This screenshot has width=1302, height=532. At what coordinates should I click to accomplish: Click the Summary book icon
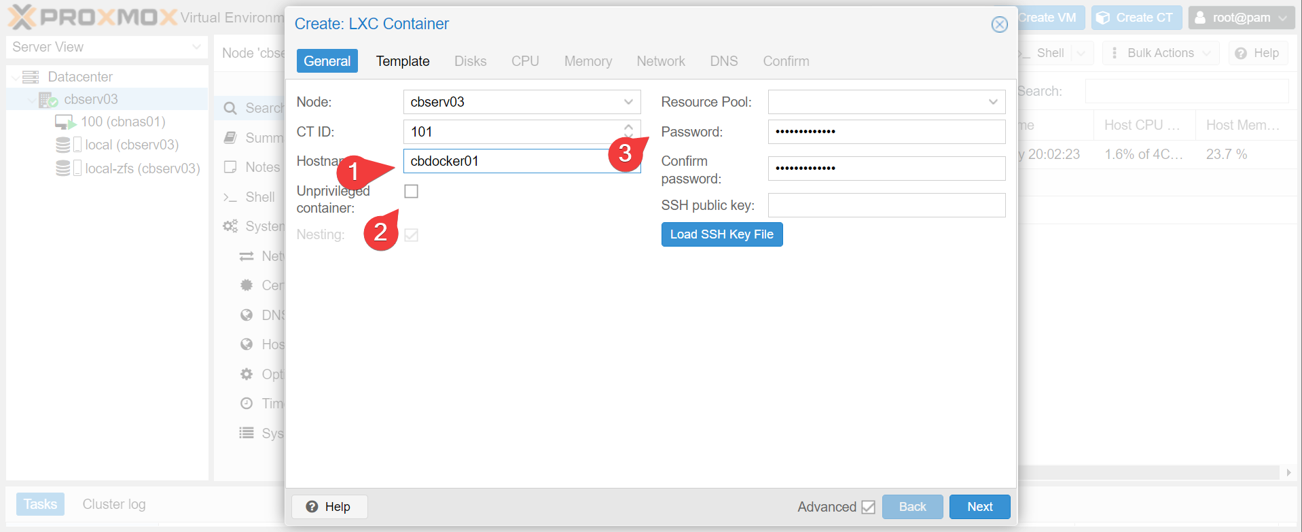coord(231,138)
